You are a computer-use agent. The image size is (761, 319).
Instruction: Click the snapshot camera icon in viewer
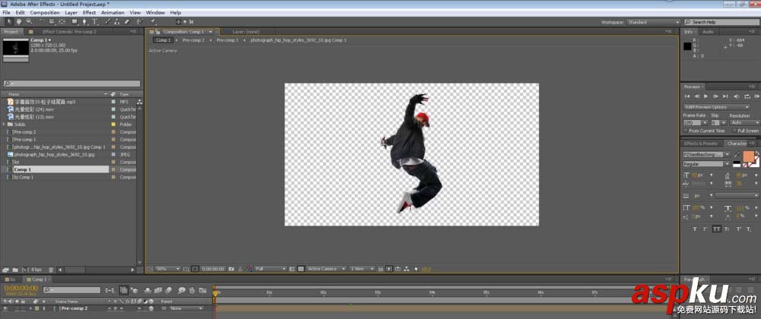[x=231, y=269]
